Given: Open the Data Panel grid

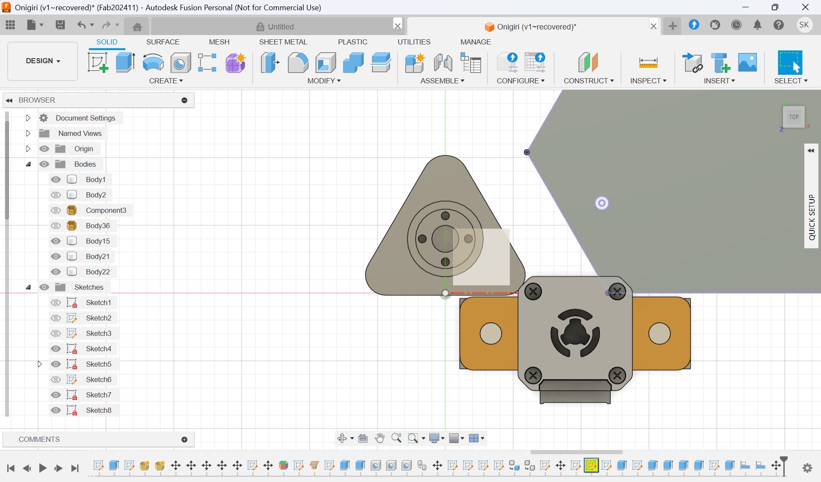Looking at the screenshot, I should (x=10, y=25).
